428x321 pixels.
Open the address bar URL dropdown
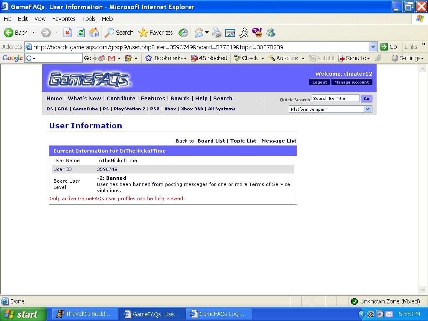click(x=373, y=47)
